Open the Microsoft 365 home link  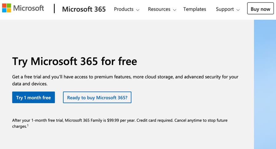pyautogui.click(x=84, y=9)
